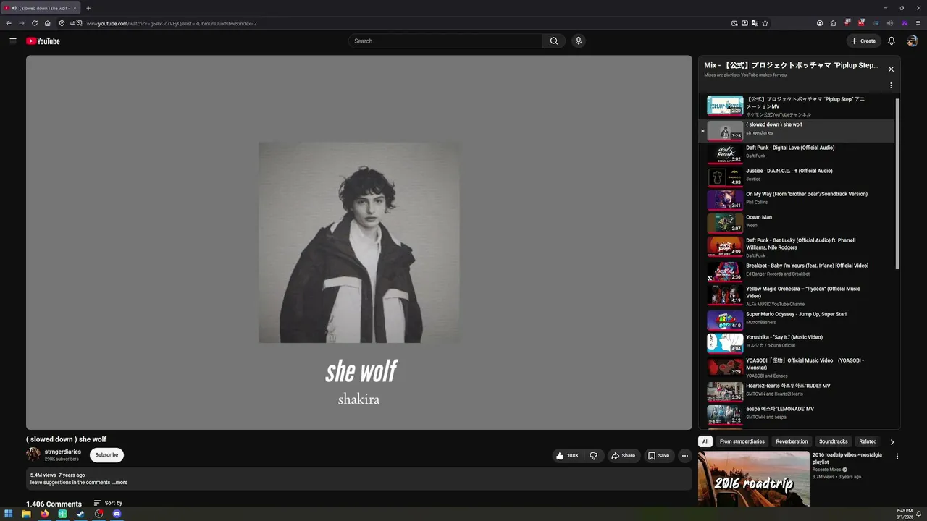This screenshot has width=927, height=521.
Task: Reload the page in the browser
Action: click(x=34, y=23)
